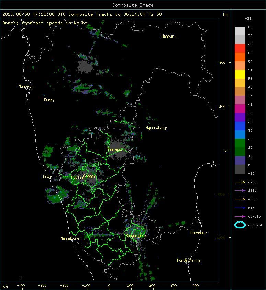This screenshot has height=290, width=266.
Task: Click the Nagpur city label
Action: point(168,36)
